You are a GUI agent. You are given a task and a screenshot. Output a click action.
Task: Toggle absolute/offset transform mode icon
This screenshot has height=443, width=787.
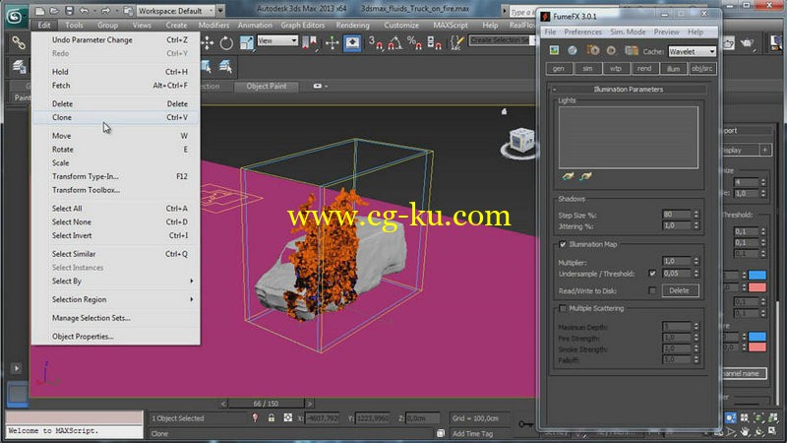(x=288, y=417)
